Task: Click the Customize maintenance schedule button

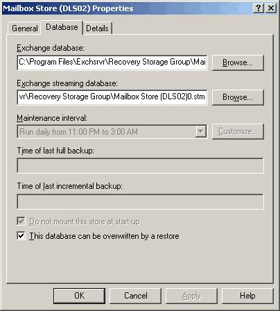Action: (238, 131)
